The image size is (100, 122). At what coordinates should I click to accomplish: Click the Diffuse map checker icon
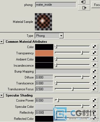pyautogui.click(x=94, y=77)
